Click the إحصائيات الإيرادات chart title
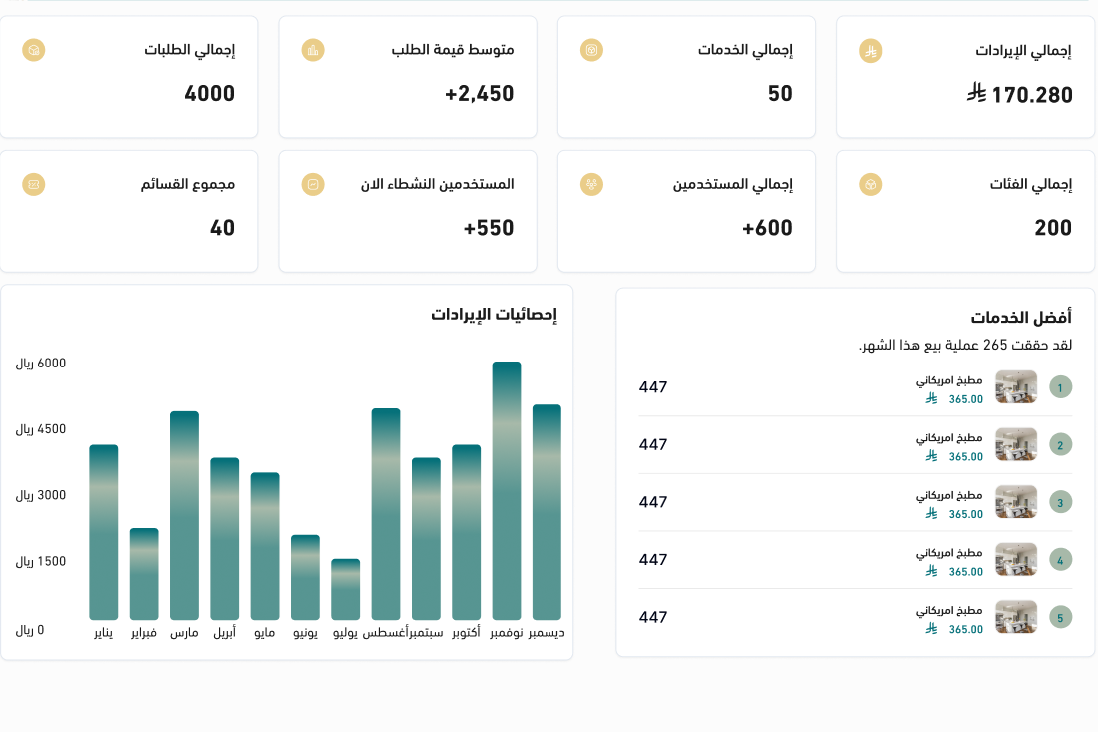The height and width of the screenshot is (732, 1098). pyautogui.click(x=494, y=314)
